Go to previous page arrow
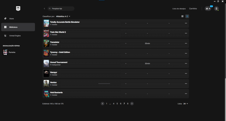 (103, 104)
